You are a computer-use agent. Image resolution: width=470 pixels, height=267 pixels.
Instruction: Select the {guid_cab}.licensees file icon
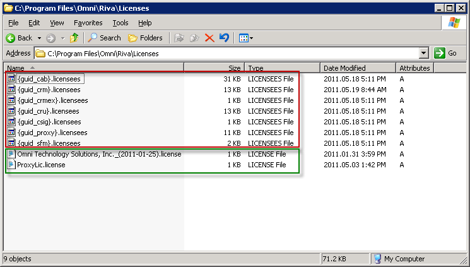pos(11,79)
